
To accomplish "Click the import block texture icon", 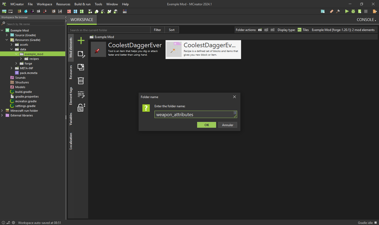I will point(20,12).
